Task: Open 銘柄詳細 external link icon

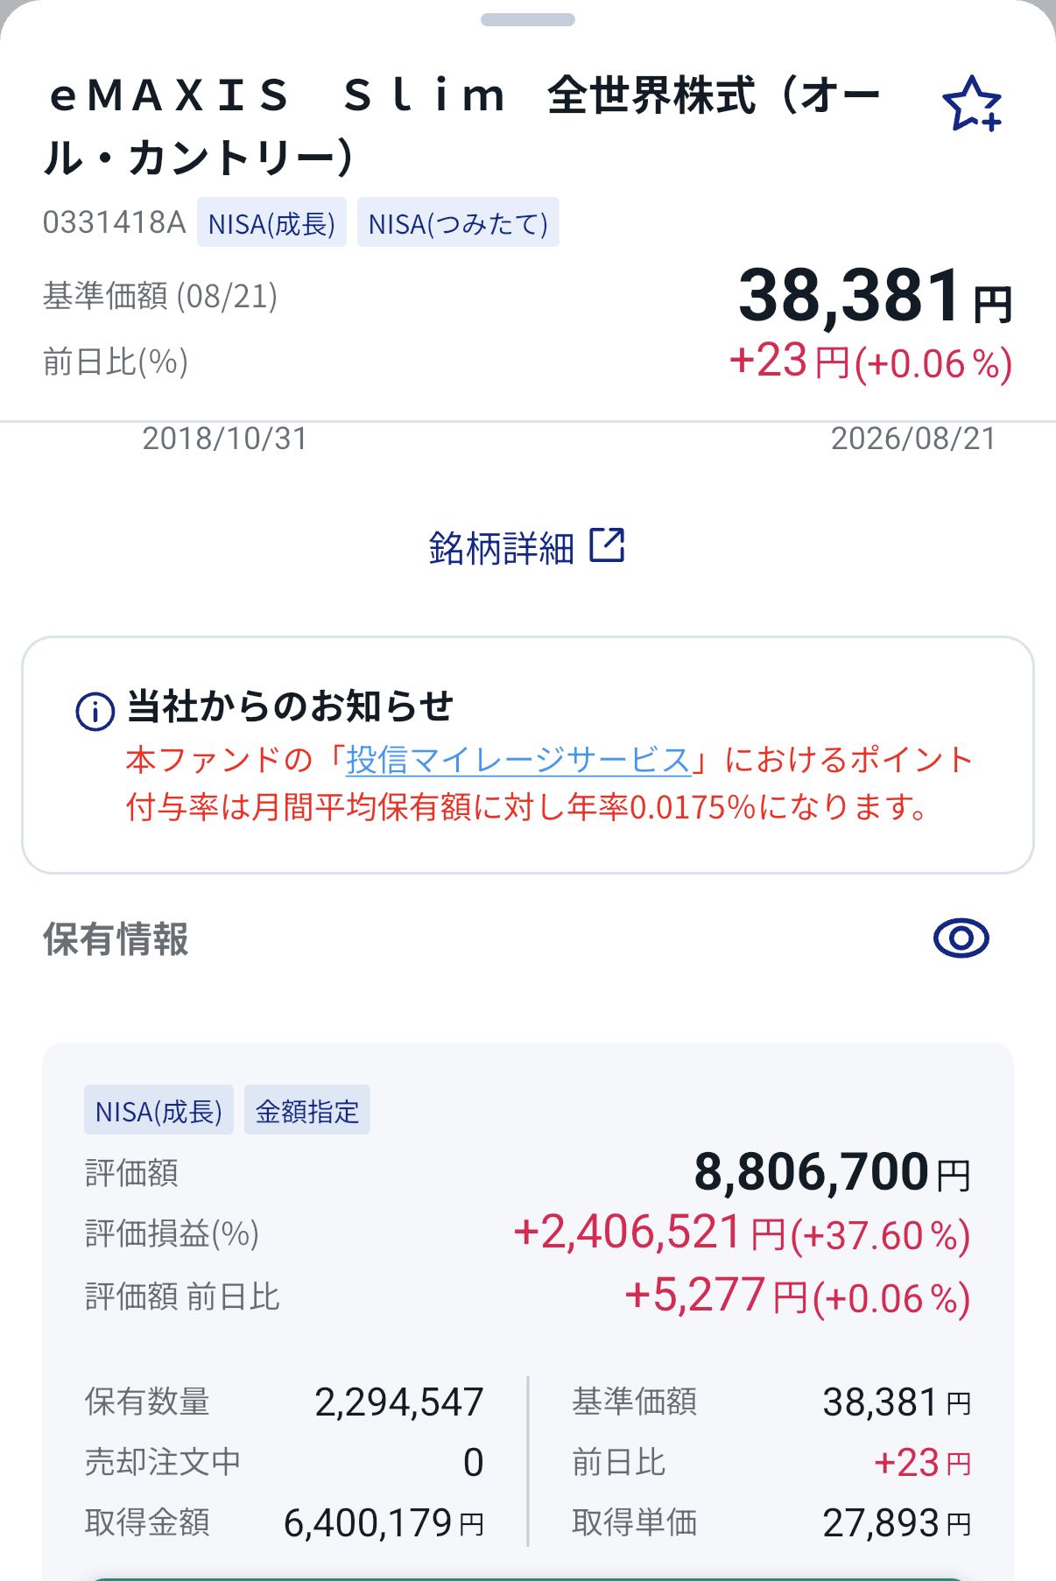Action: pyautogui.click(x=607, y=545)
